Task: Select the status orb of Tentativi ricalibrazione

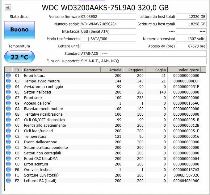Action: tap(8, 114)
